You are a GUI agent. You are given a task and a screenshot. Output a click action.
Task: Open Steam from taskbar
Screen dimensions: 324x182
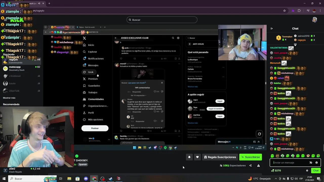point(111,179)
